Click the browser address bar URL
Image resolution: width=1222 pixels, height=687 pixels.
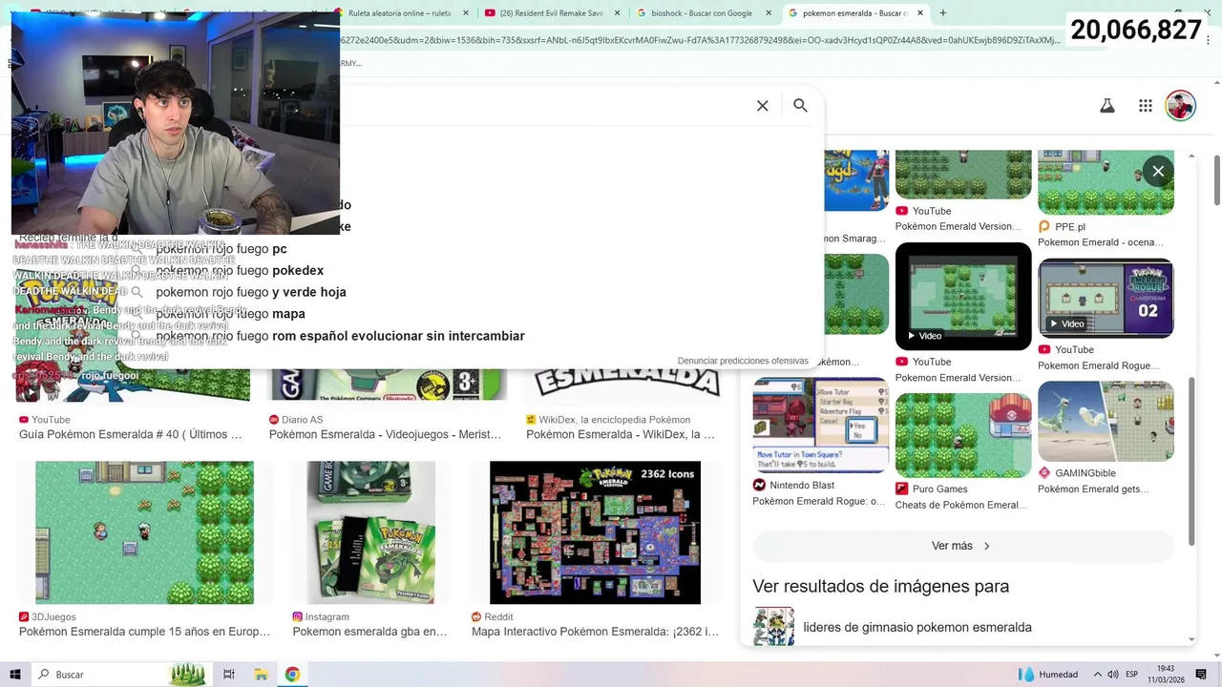(700, 40)
